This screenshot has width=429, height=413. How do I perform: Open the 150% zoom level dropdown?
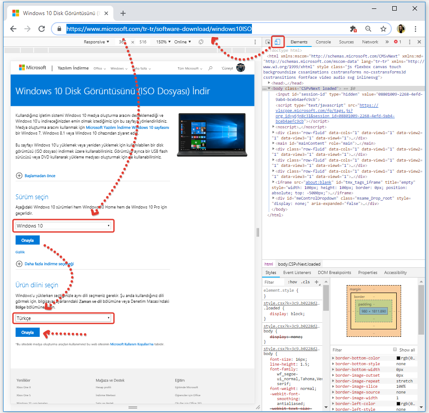163,42
